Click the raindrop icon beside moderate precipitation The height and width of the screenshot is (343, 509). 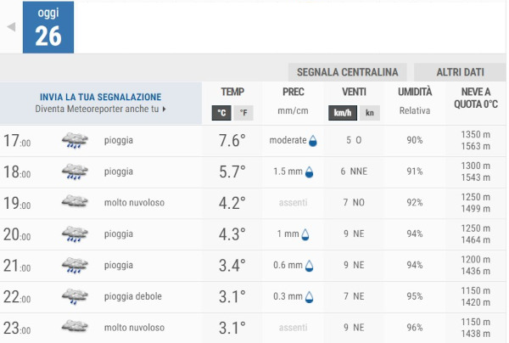click(x=314, y=141)
